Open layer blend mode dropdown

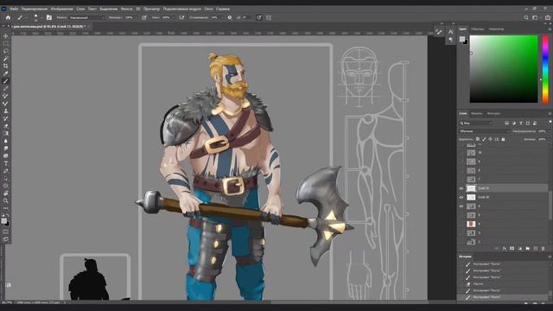coord(484,131)
